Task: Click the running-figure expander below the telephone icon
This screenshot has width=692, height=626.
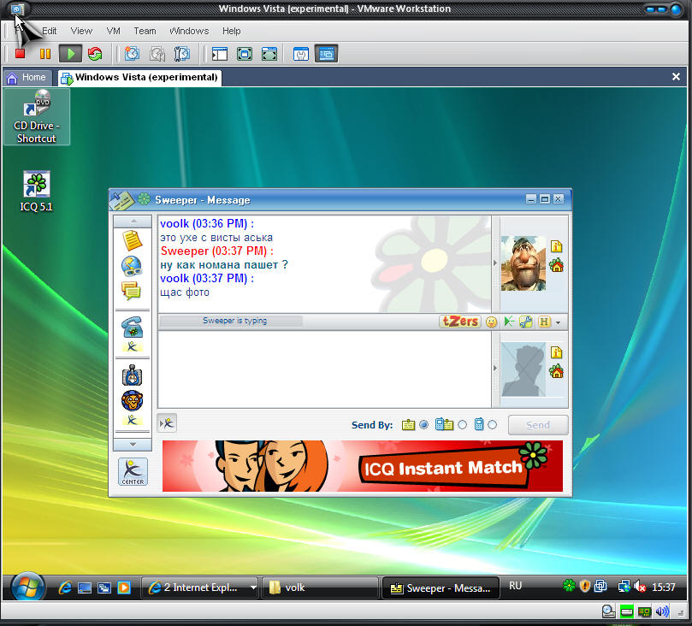Action: (132, 346)
